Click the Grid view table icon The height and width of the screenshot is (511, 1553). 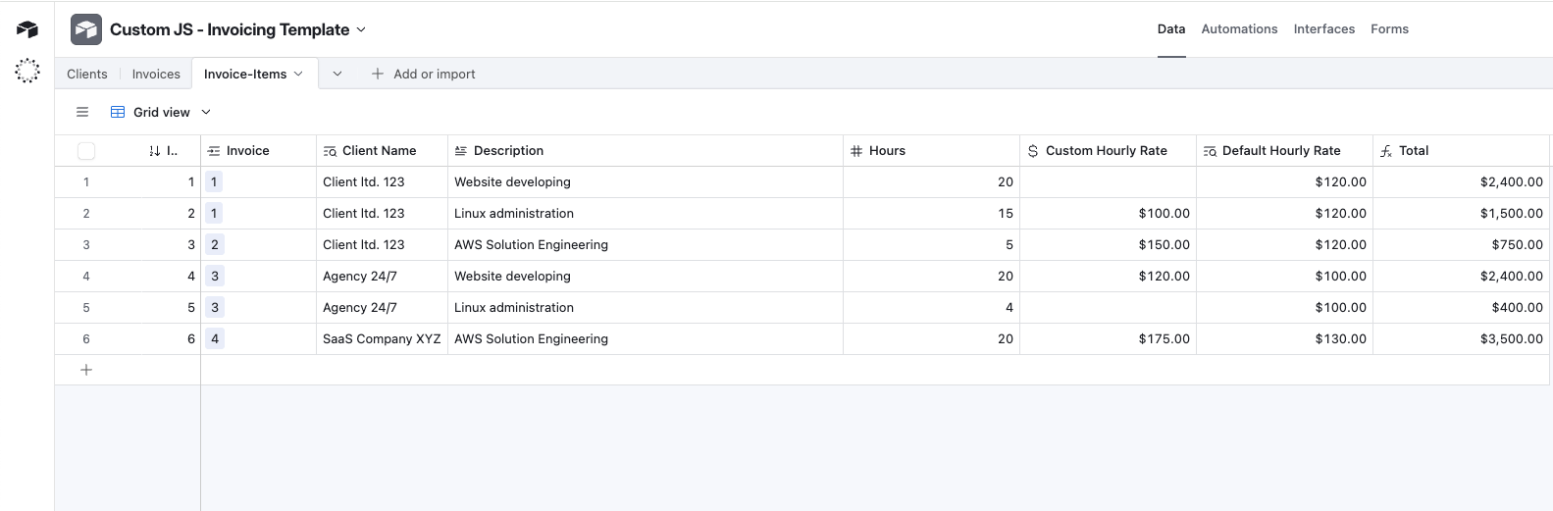pyautogui.click(x=118, y=112)
